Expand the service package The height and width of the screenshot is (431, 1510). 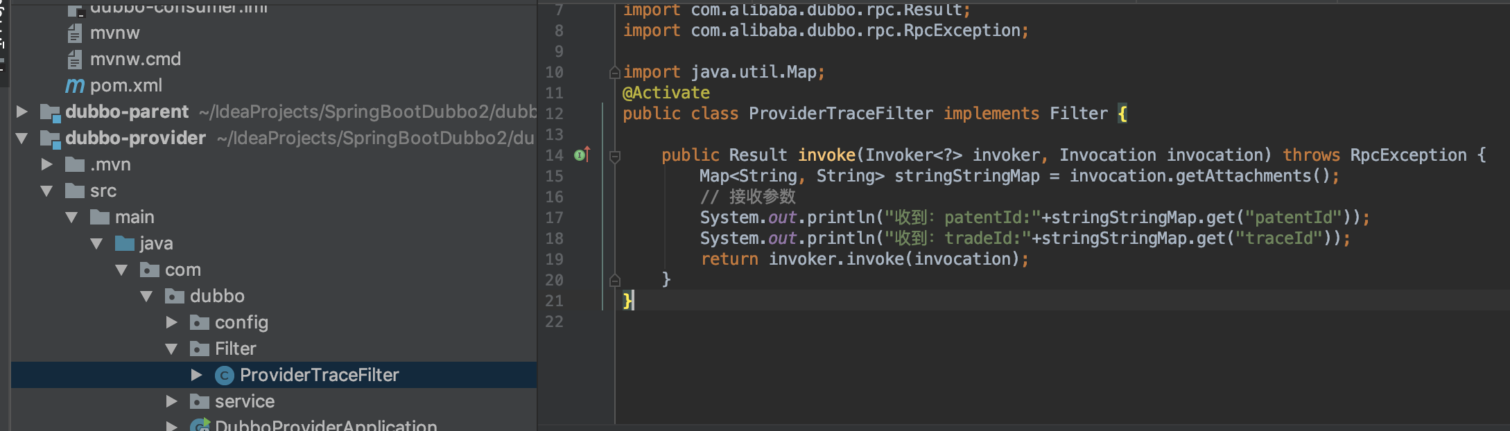pos(171,401)
